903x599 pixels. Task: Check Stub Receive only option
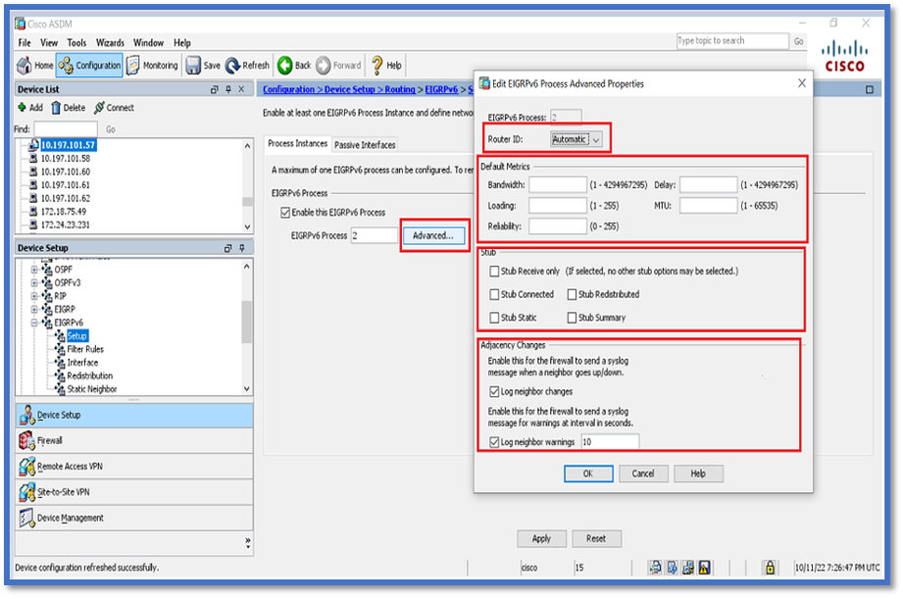pyautogui.click(x=494, y=272)
